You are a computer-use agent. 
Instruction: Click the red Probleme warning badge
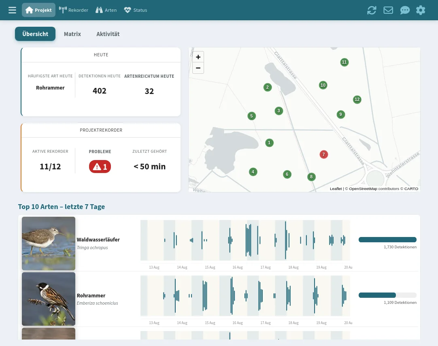pyautogui.click(x=100, y=167)
